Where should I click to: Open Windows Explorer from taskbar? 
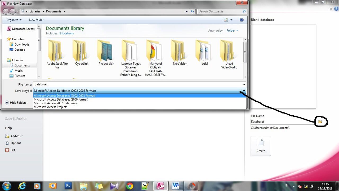83,186
